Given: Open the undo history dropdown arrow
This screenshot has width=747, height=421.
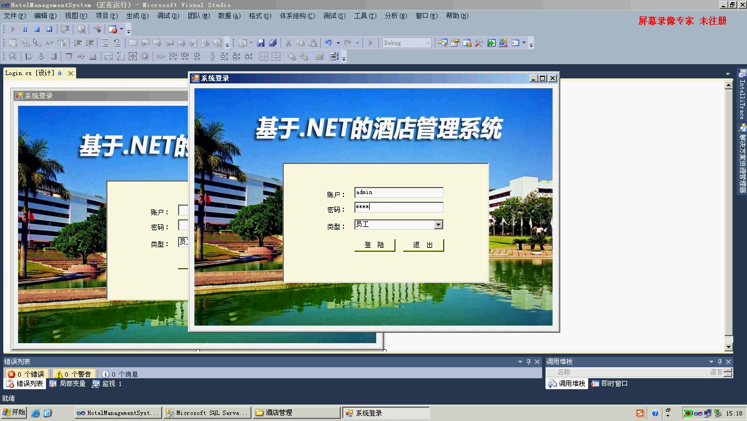Looking at the screenshot, I should pyautogui.click(x=338, y=43).
